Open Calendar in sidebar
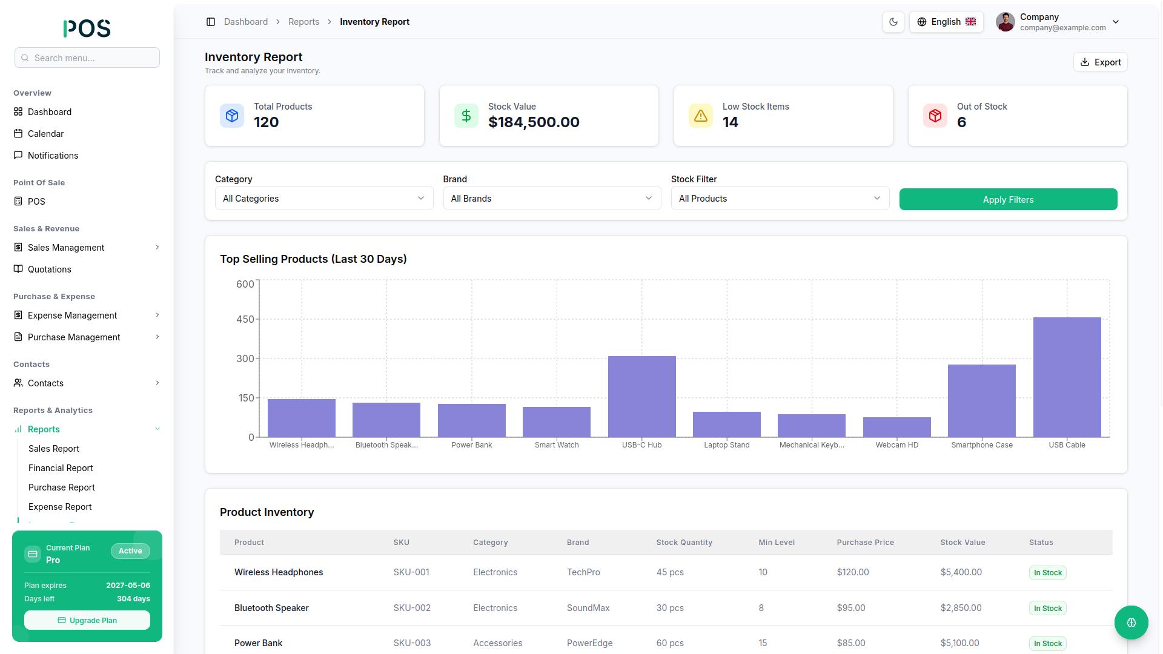Viewport: 1163px width, 654px height. tap(45, 134)
